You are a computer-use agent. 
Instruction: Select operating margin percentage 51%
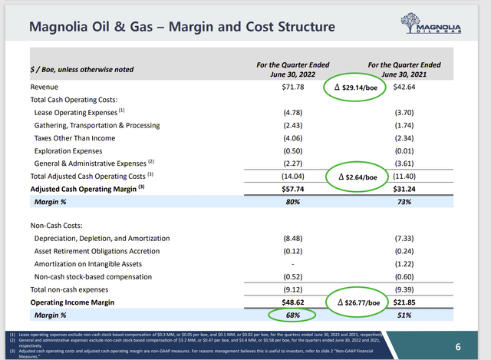pos(404,315)
